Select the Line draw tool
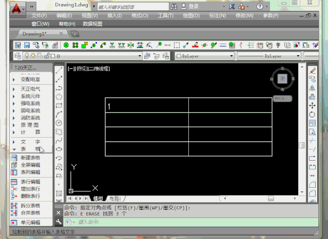Screen dimensions: 328x239 click(x=59, y=71)
